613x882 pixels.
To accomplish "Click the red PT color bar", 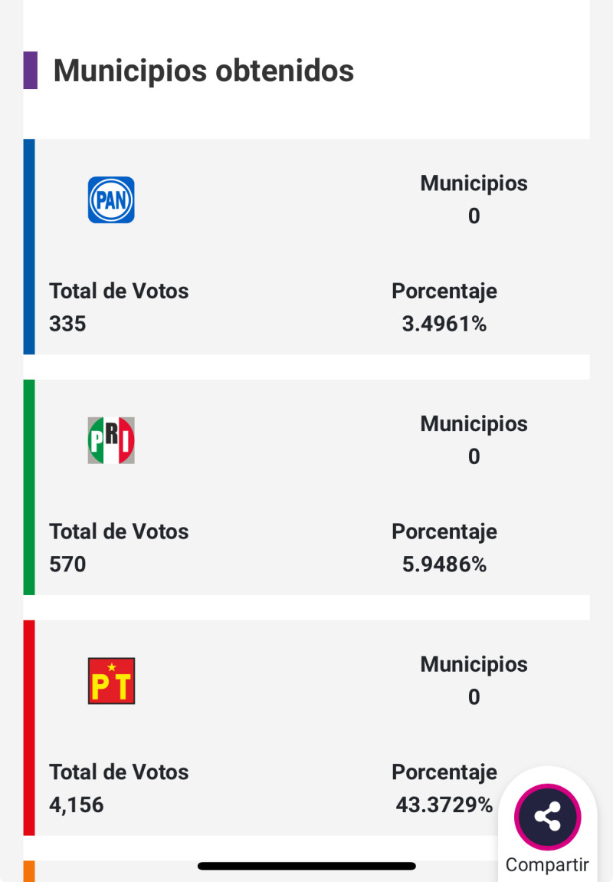I will click(x=29, y=727).
